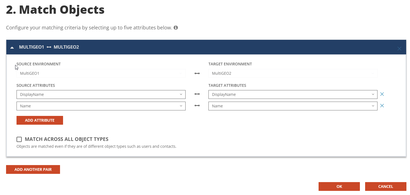Click the arrow icon between DisplayName attributes
Viewport: 410px width, 195px height.
click(197, 94)
